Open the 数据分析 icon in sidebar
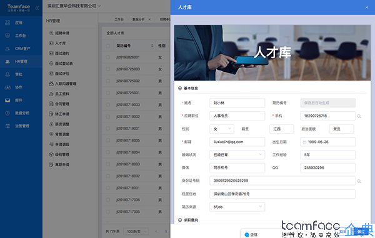This screenshot has width=375, height=238. click(x=7, y=113)
